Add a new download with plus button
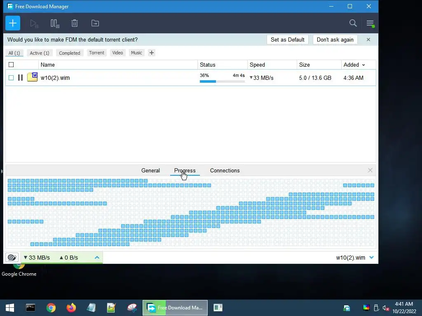422x316 pixels. pyautogui.click(x=13, y=23)
